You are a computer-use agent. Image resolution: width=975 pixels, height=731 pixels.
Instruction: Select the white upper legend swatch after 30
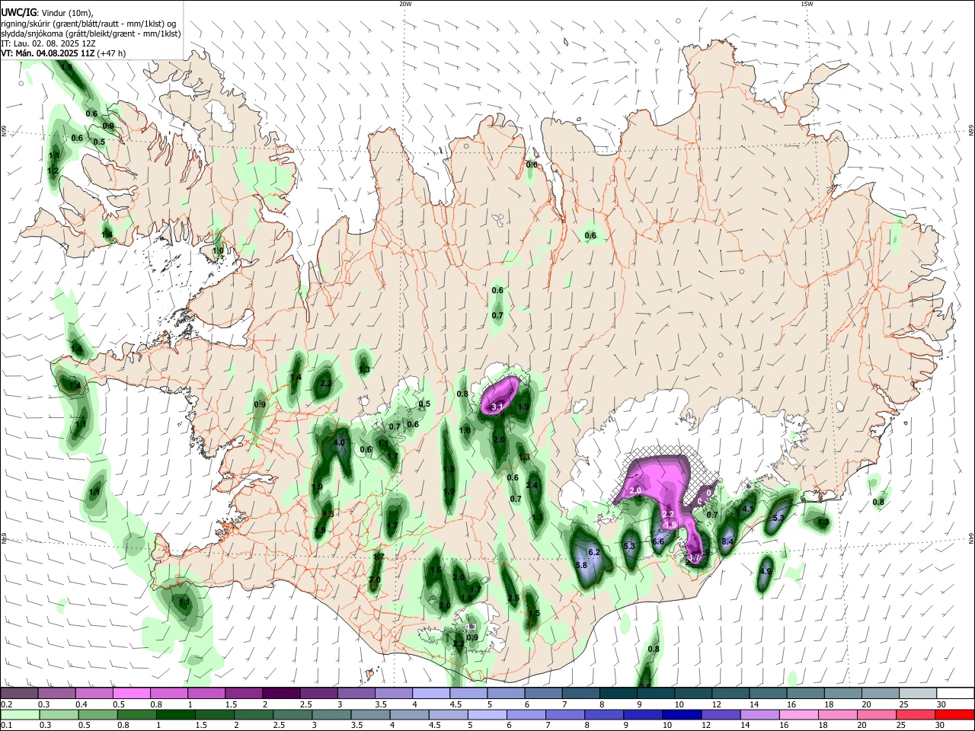pos(954,693)
